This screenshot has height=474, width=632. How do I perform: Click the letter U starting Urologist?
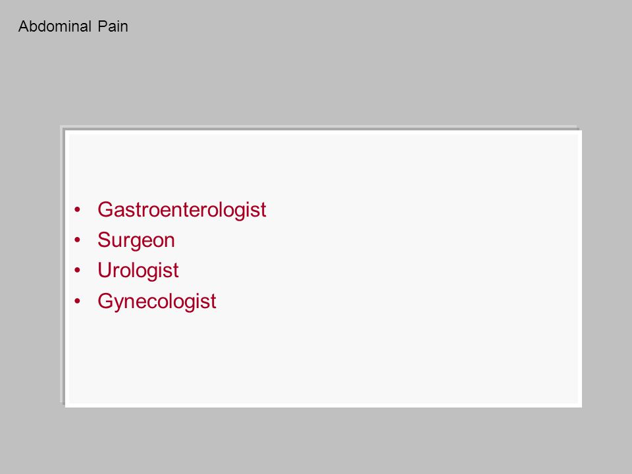tap(105, 270)
